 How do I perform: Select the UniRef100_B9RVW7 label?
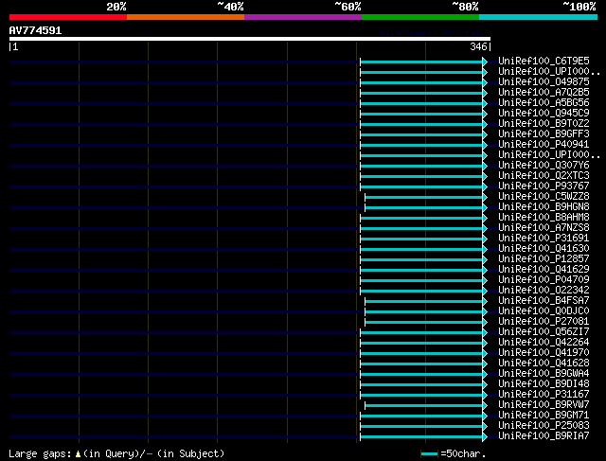(544, 405)
